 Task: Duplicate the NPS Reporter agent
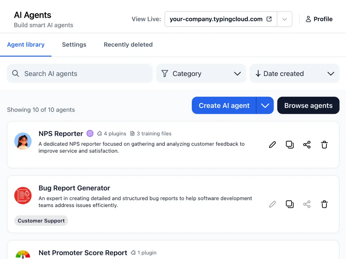(290, 144)
